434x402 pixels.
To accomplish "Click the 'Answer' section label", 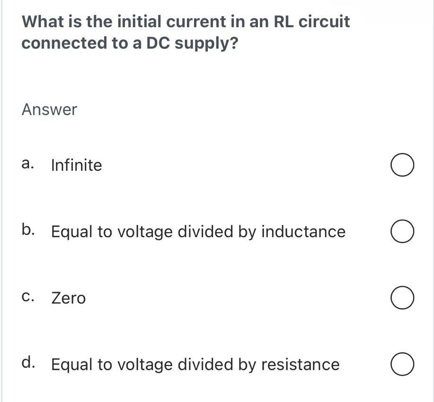I will [x=49, y=110].
